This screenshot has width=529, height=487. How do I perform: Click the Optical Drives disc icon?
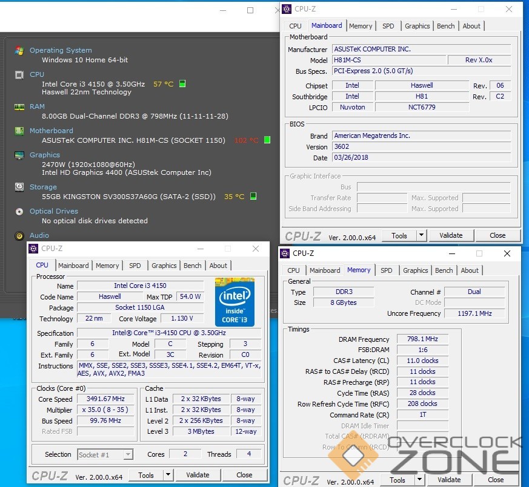pyautogui.click(x=19, y=212)
